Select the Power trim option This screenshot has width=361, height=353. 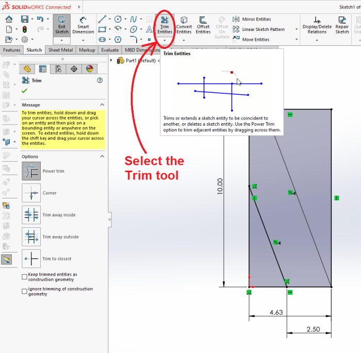click(x=31, y=171)
